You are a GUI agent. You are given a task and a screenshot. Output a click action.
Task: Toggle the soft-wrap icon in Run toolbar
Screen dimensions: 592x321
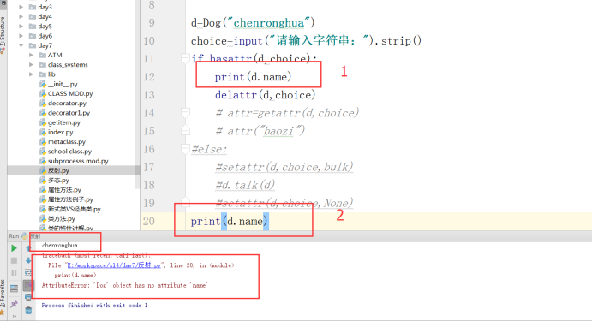coord(28,273)
